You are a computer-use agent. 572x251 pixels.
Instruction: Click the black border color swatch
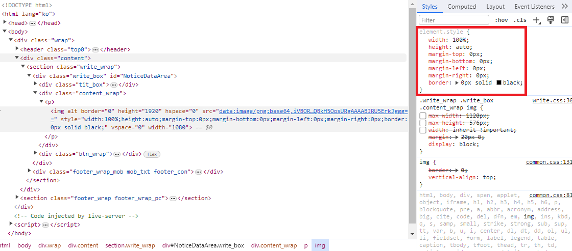[499, 82]
